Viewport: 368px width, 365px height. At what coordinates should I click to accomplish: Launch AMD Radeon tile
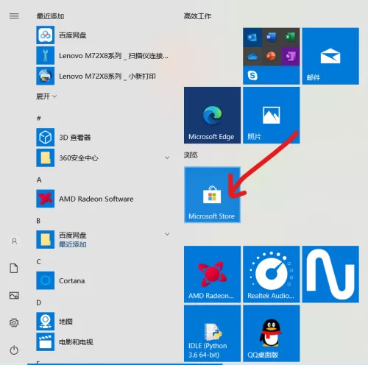[212, 274]
